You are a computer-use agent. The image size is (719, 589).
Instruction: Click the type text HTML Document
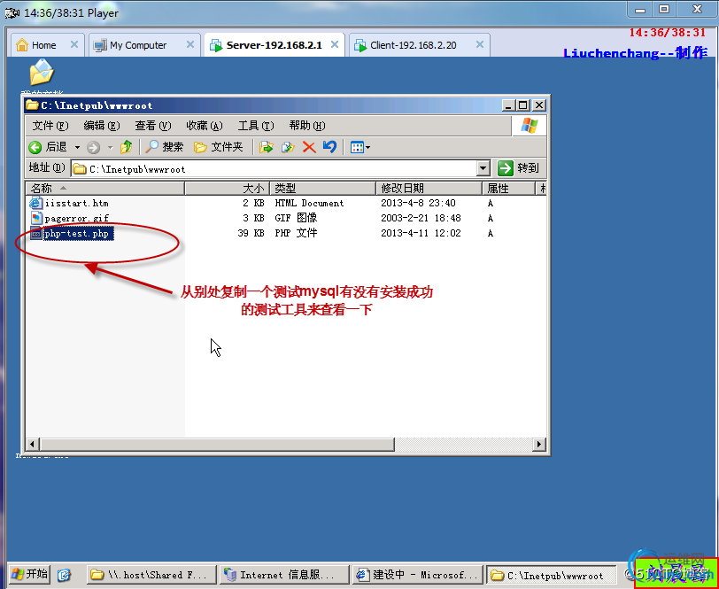(309, 203)
